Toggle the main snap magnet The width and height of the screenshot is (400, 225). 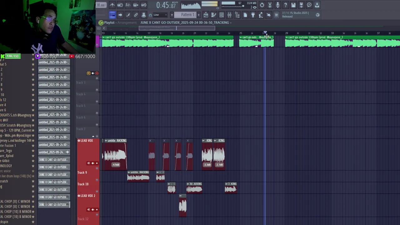tap(150, 15)
